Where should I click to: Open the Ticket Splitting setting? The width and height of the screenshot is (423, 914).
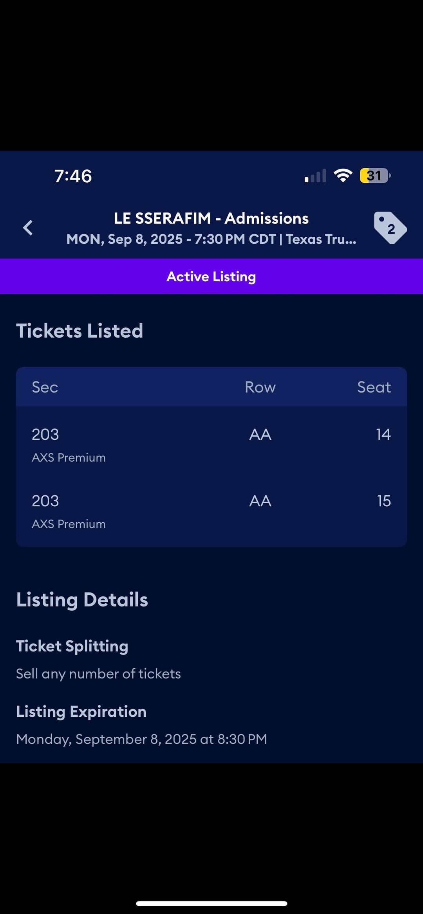coord(72,646)
